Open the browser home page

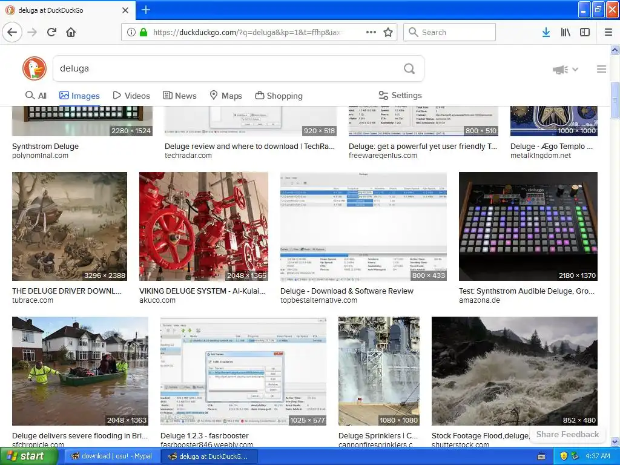pos(71,32)
